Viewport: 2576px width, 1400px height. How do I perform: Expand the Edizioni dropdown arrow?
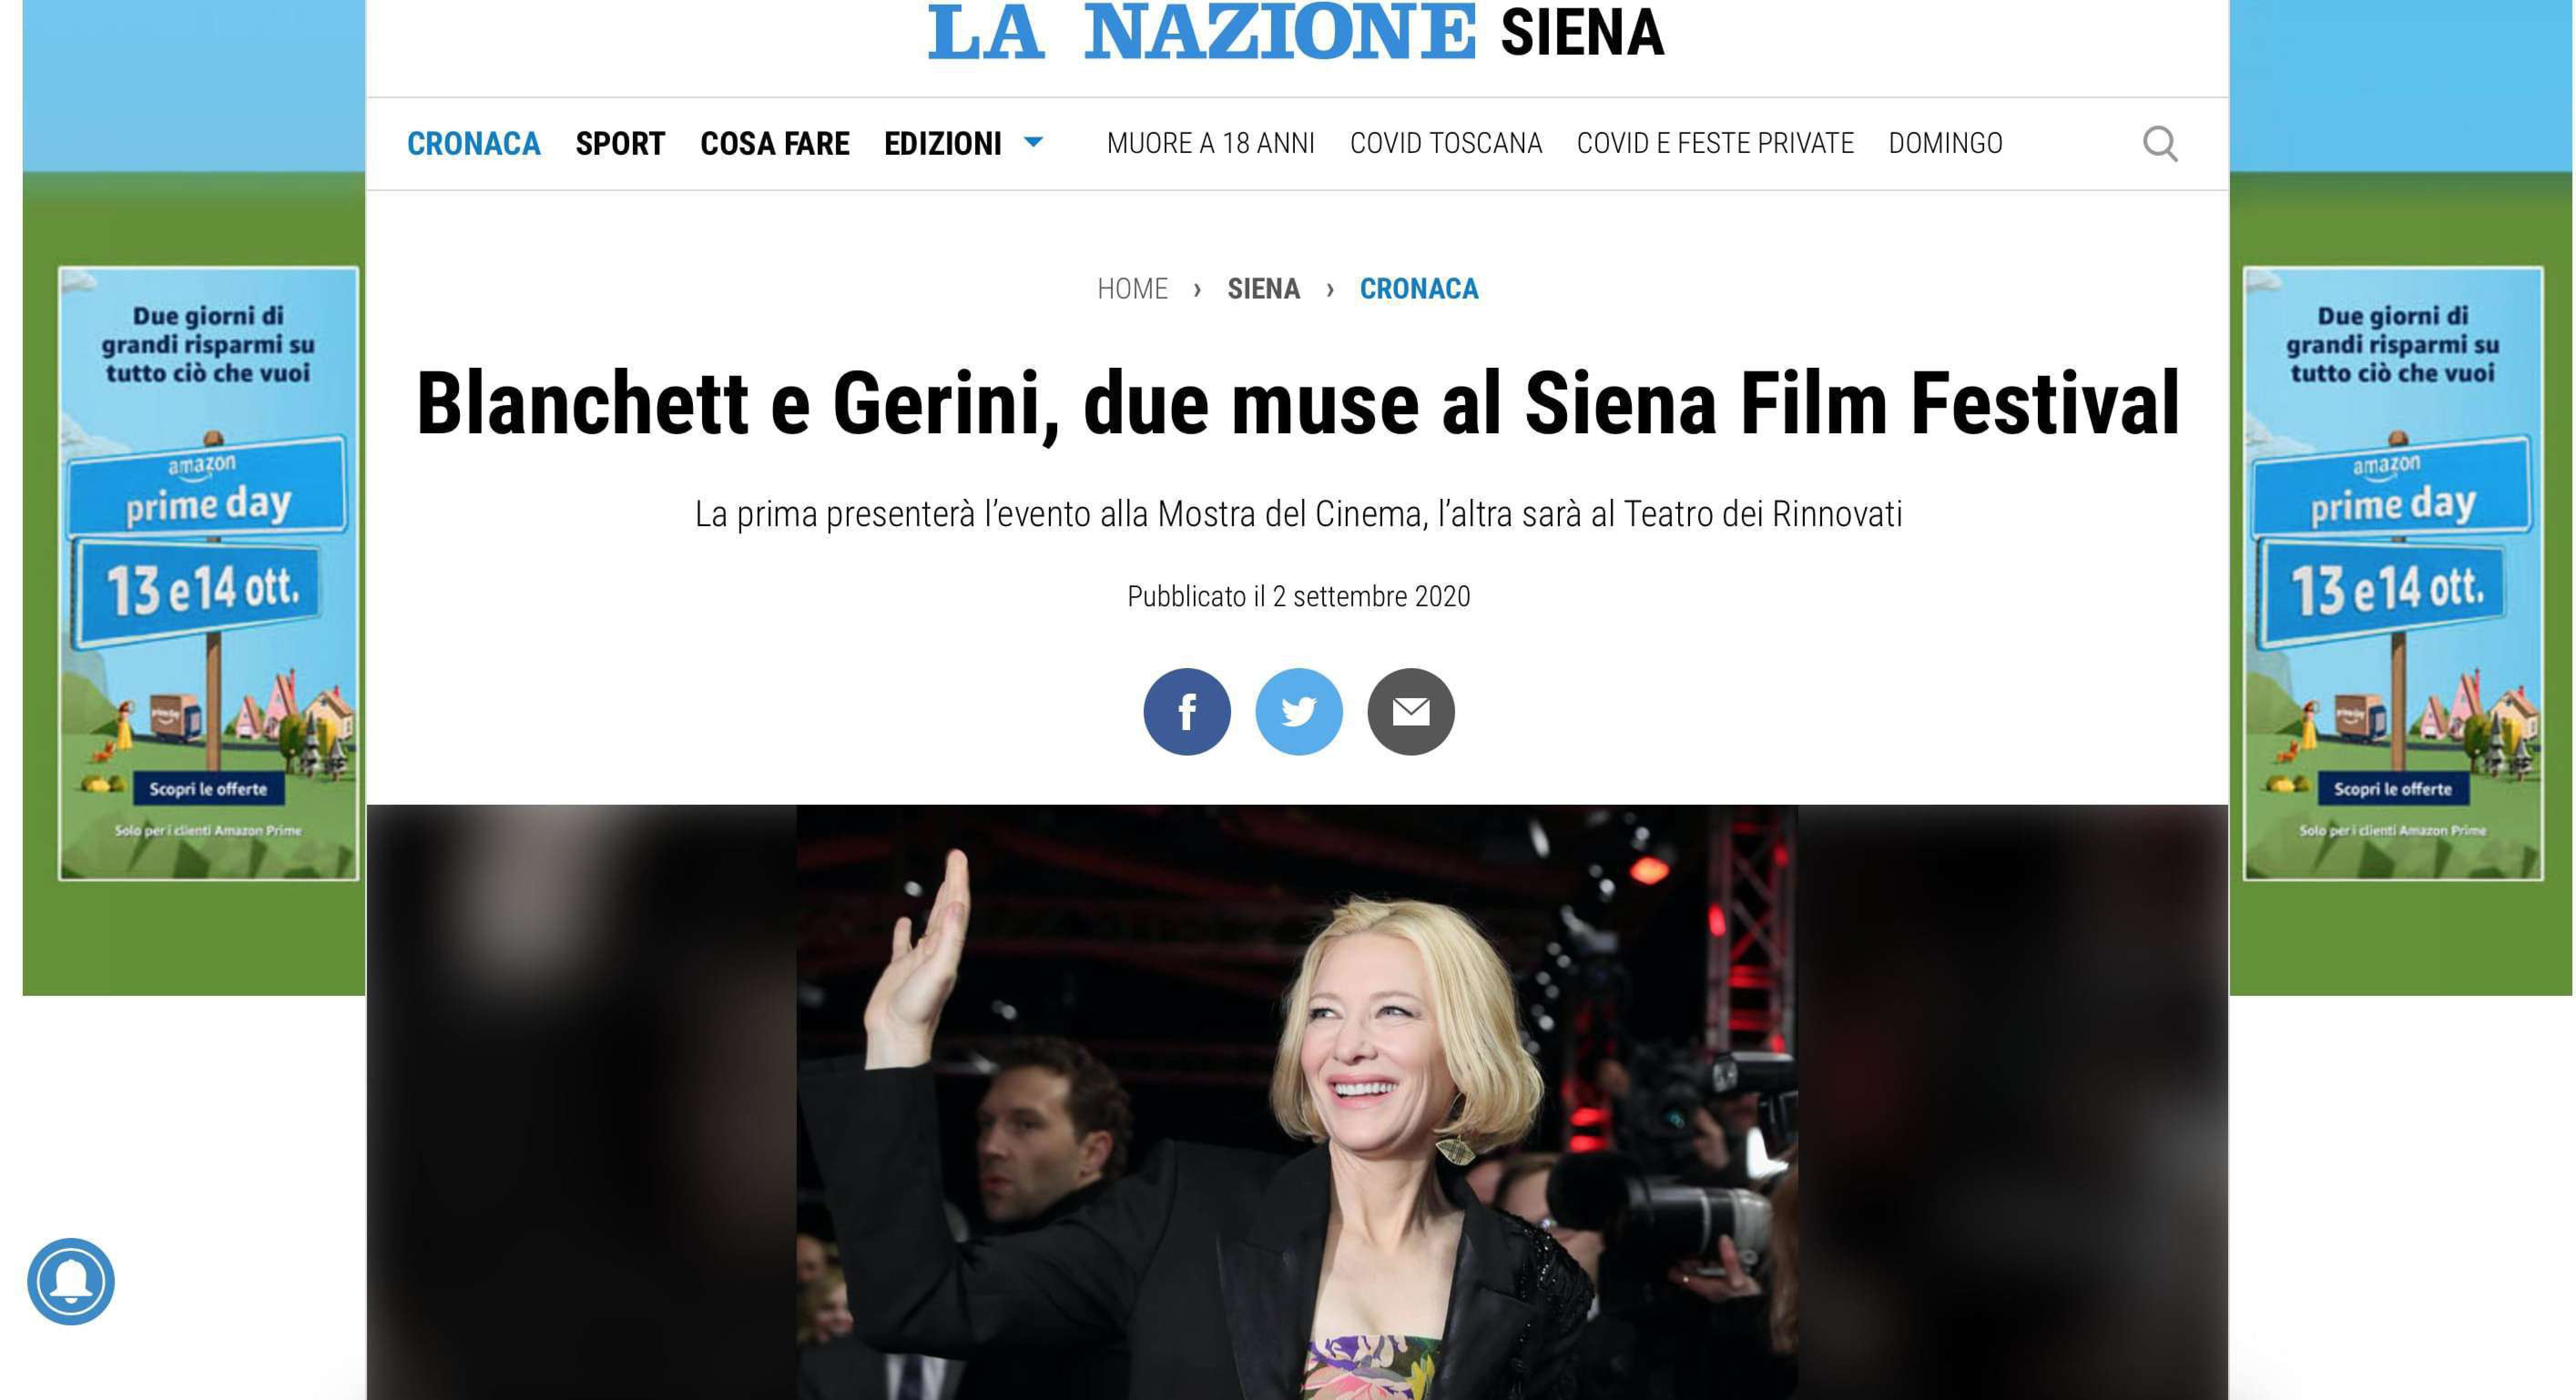pyautogui.click(x=1034, y=142)
